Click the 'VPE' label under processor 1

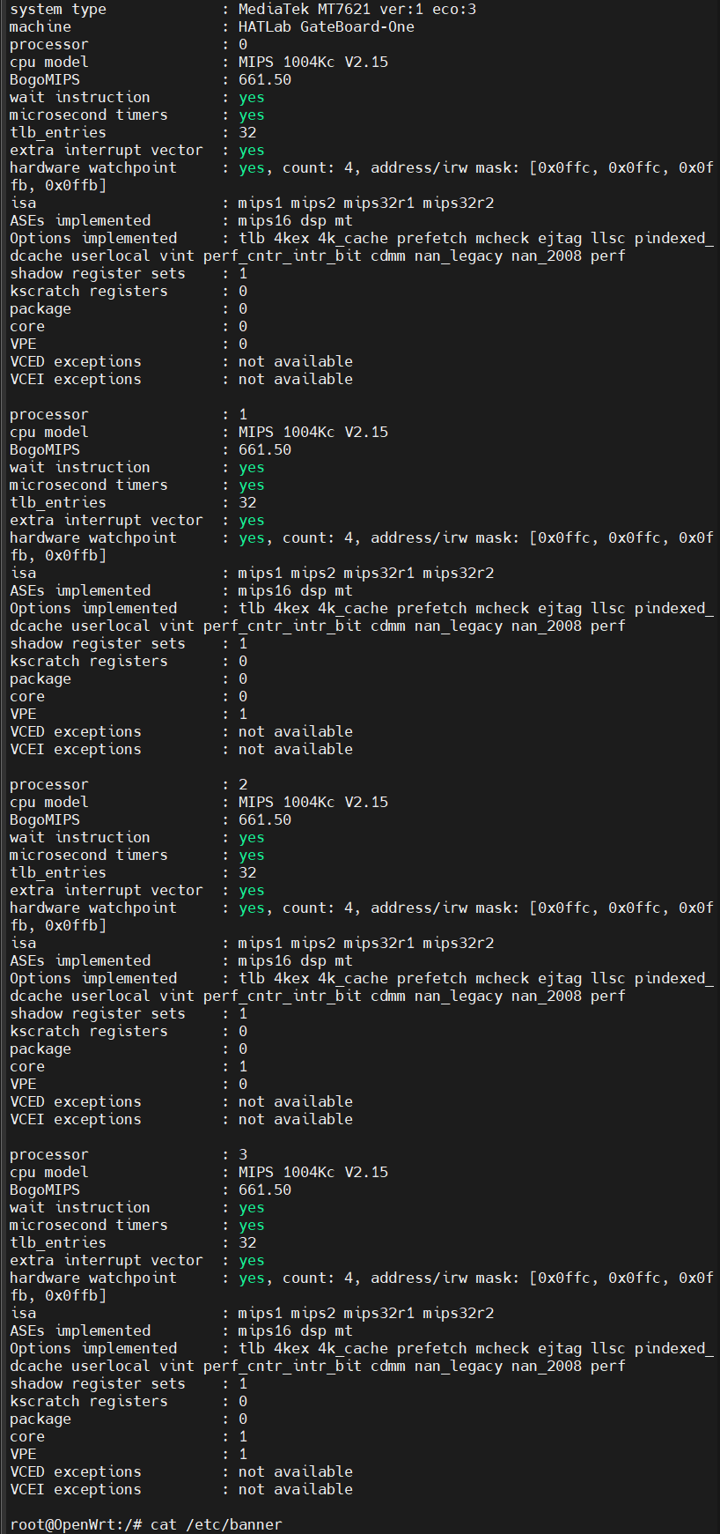tap(23, 714)
